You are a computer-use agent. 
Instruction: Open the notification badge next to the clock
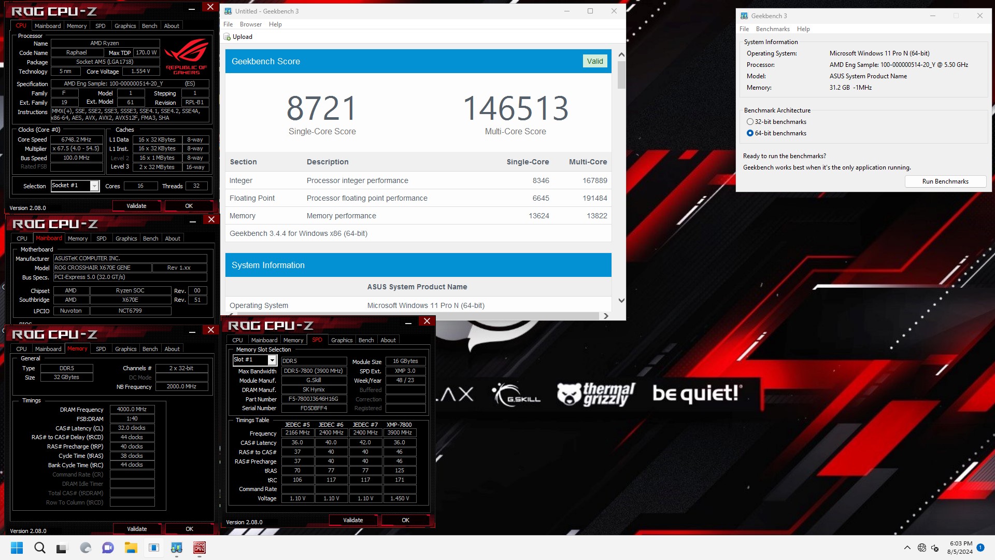980,547
